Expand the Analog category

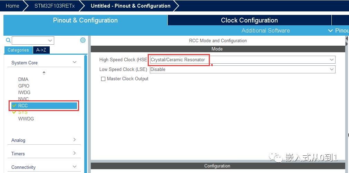[x=75, y=140]
